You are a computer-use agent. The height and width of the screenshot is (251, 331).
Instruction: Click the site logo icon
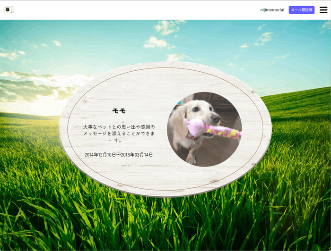pos(9,10)
